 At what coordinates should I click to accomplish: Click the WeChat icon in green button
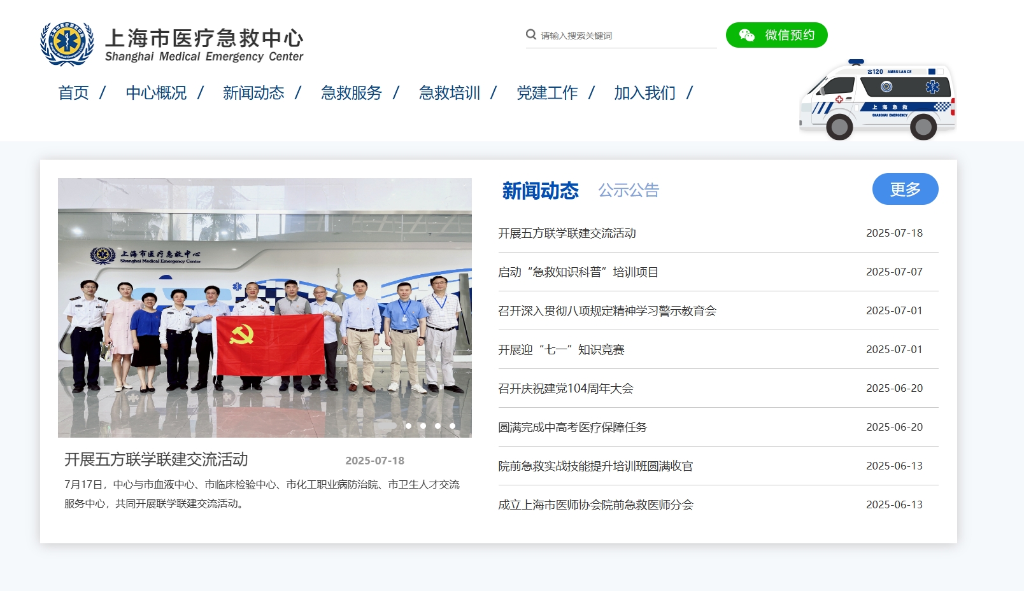pyautogui.click(x=746, y=35)
